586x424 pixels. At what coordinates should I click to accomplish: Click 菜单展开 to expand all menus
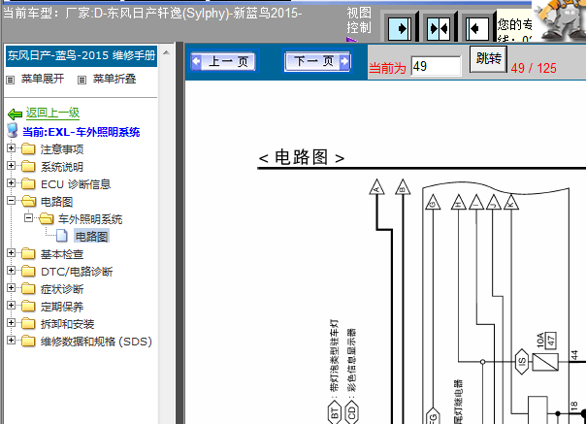click(x=43, y=79)
